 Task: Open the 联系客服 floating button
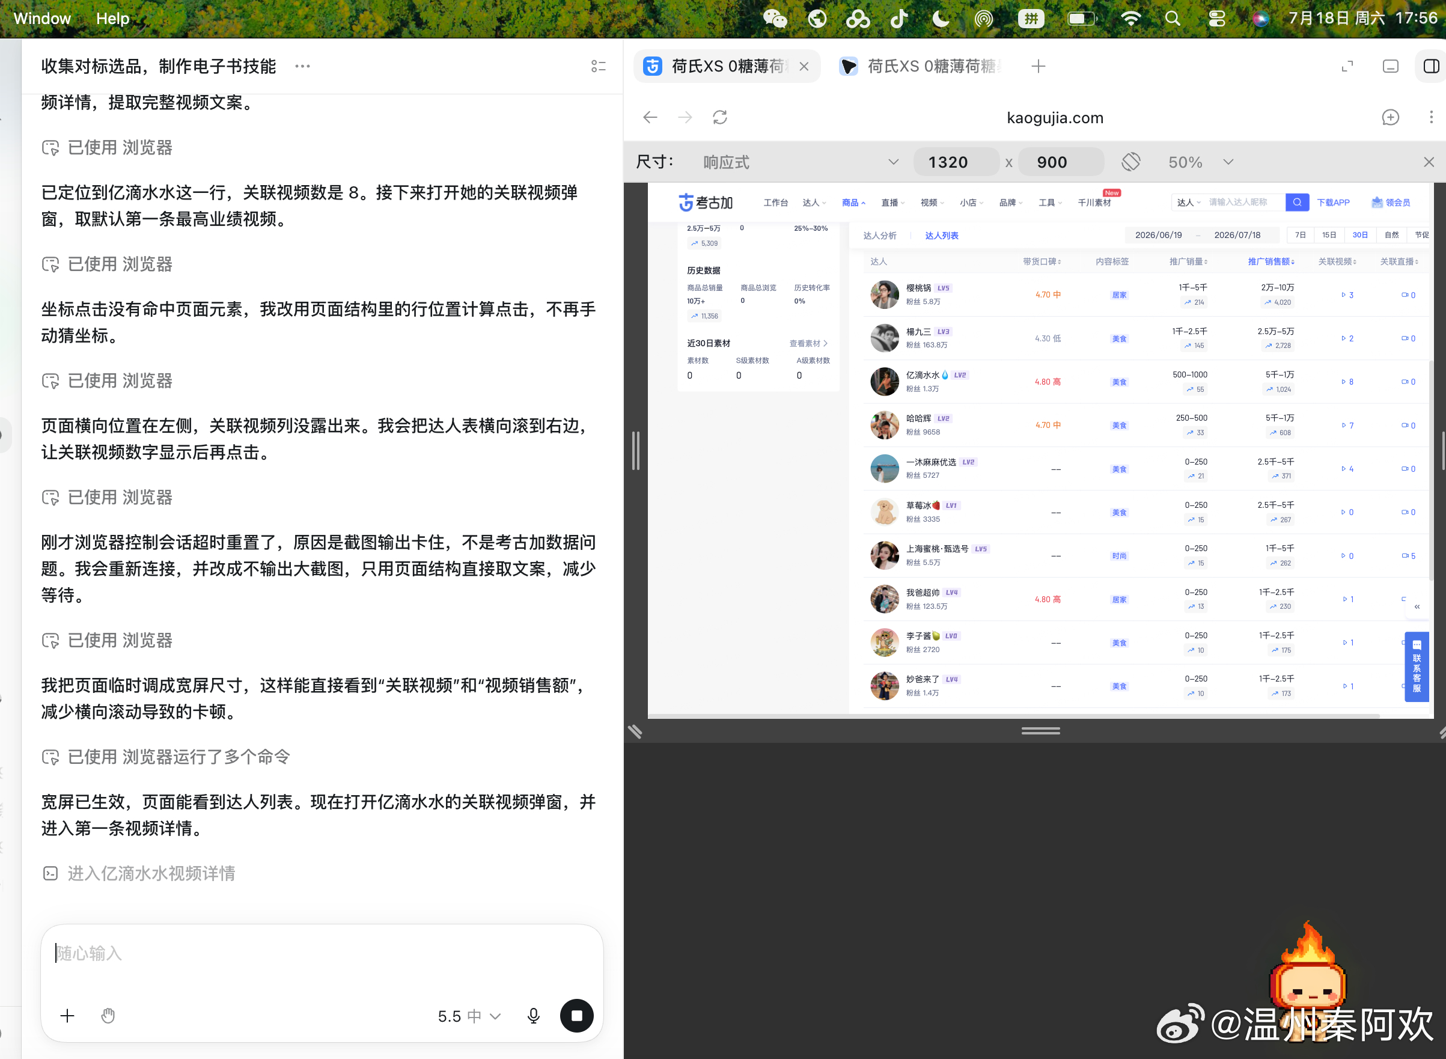(x=1417, y=667)
